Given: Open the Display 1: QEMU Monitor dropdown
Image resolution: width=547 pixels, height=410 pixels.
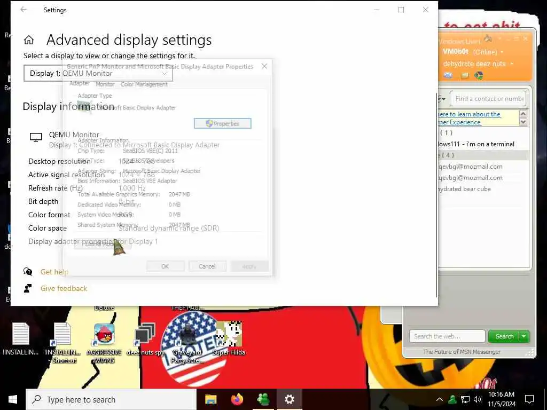Looking at the screenshot, I should coord(98,73).
